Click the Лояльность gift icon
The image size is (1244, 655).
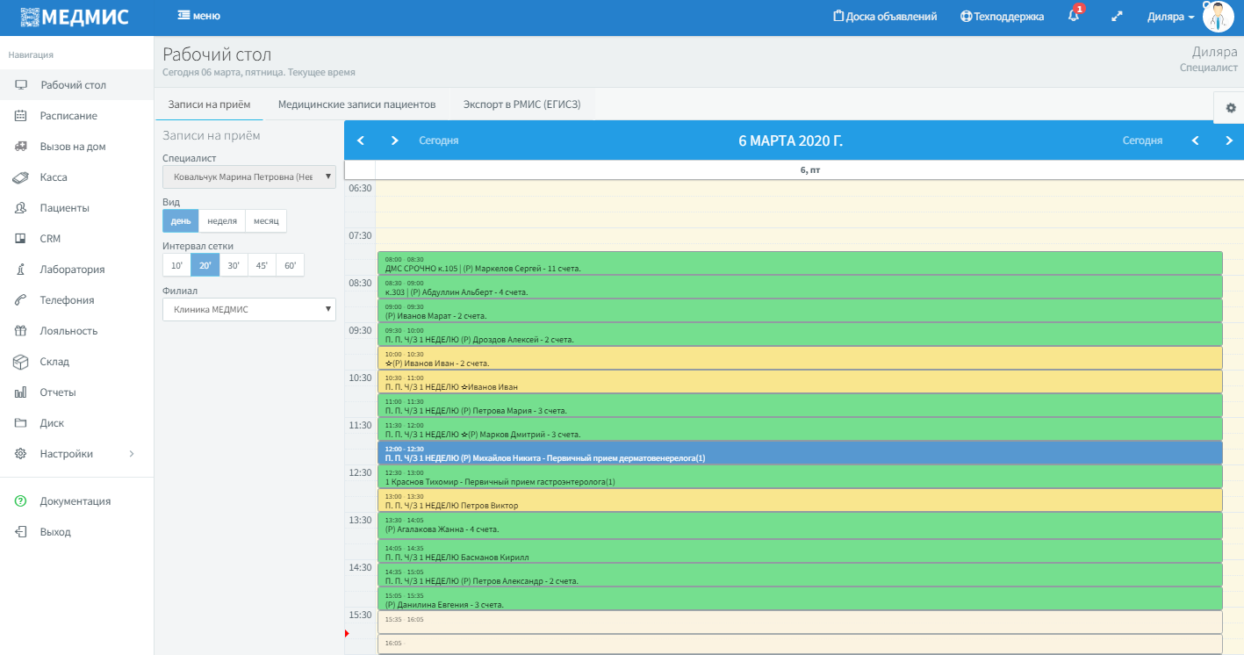point(21,331)
